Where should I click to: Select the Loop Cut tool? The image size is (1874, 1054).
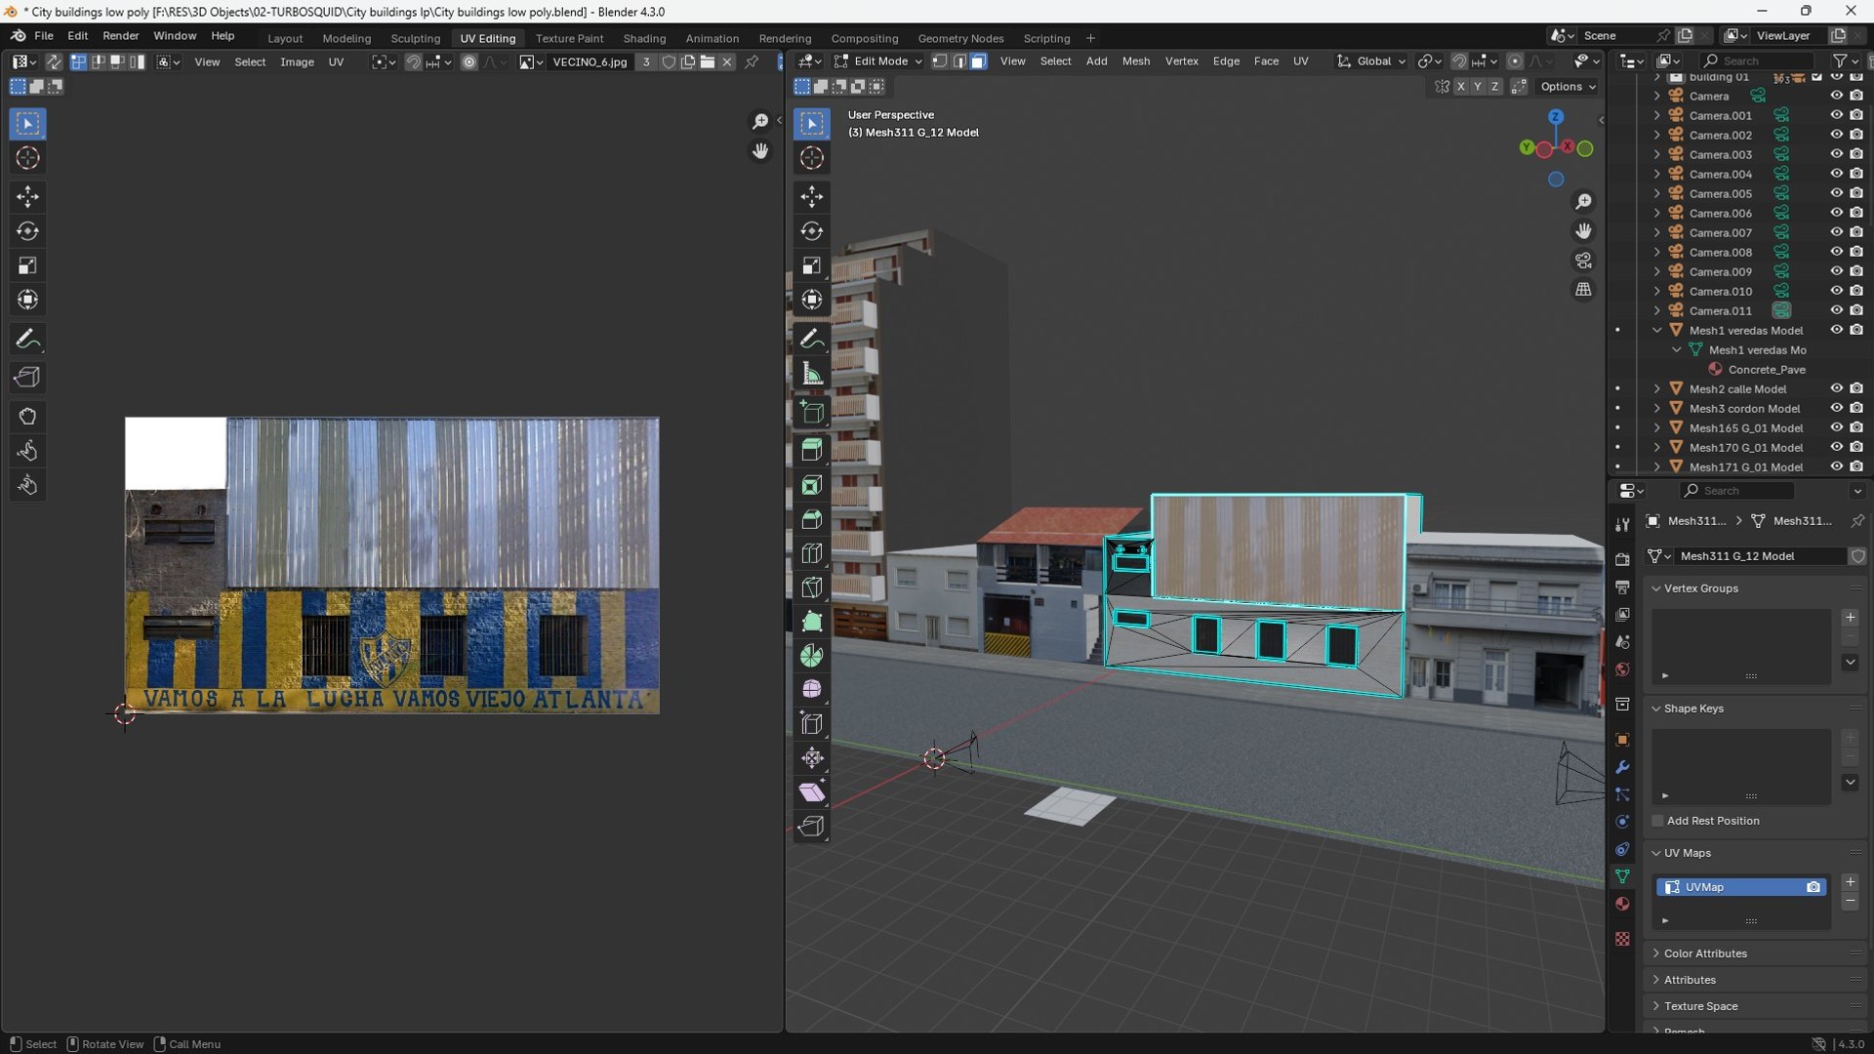(x=811, y=553)
